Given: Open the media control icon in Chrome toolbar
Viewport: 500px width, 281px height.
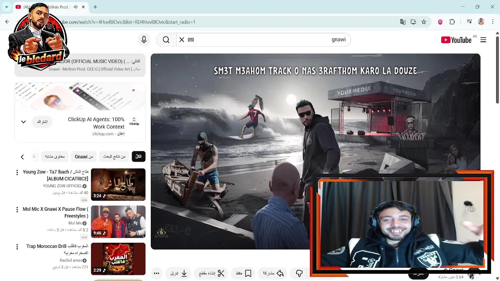Looking at the screenshot, I should 469,22.
